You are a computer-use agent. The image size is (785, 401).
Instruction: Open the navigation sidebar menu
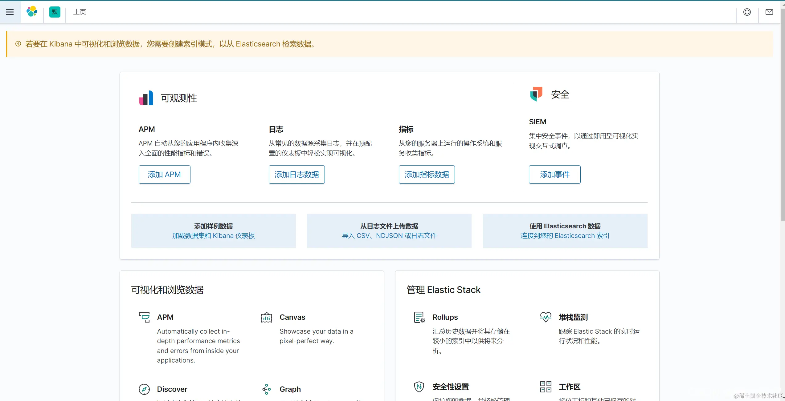(x=10, y=12)
